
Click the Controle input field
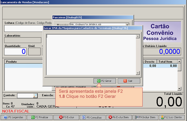coord(25,96)
